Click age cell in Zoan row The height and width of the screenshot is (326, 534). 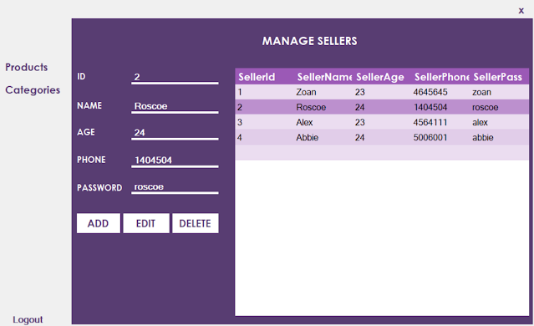[383, 92]
